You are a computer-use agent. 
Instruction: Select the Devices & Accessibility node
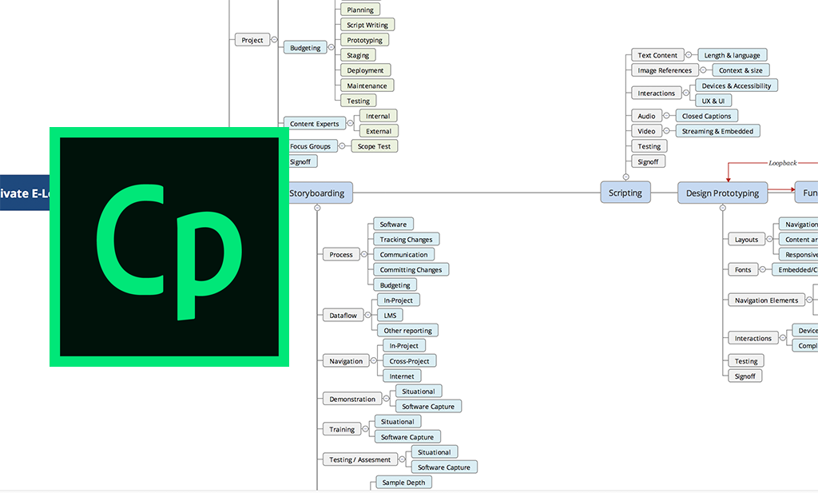coord(737,85)
